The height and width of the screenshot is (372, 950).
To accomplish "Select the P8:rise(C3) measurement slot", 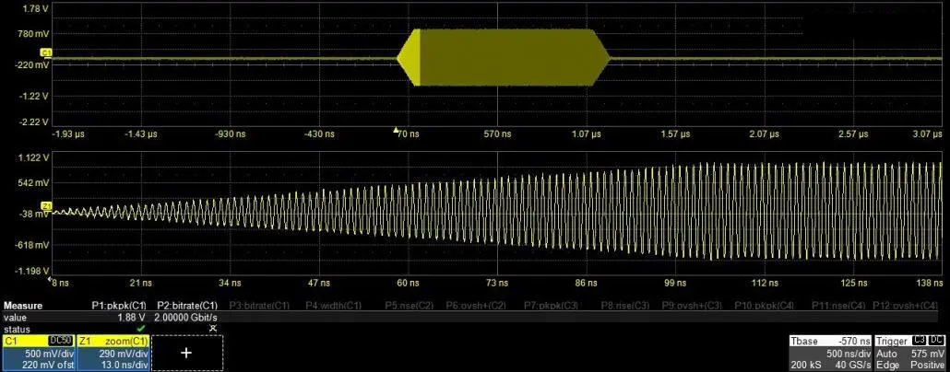I will pos(625,306).
